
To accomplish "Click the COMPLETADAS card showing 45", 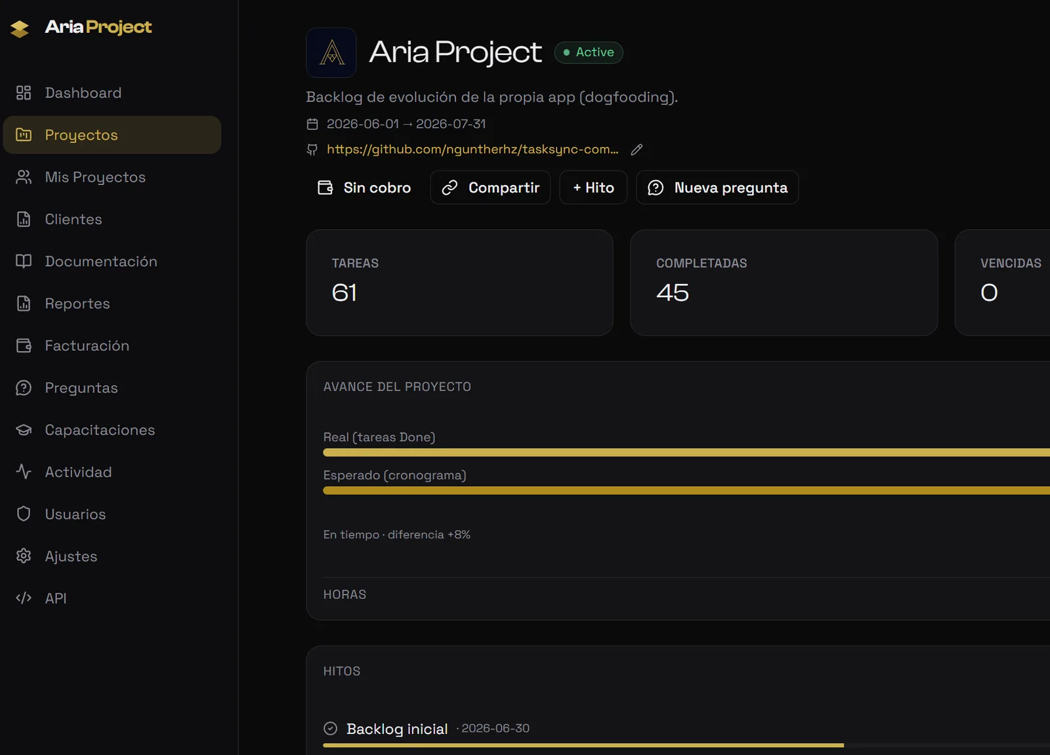I will pos(784,283).
